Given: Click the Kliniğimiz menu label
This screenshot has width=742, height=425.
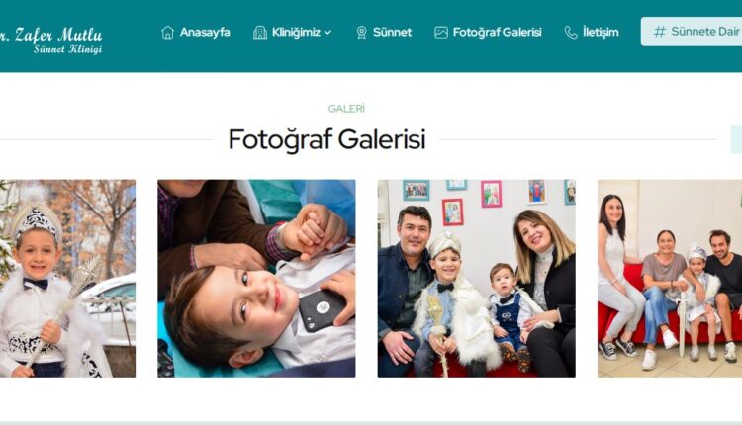Looking at the screenshot, I should 296,33.
